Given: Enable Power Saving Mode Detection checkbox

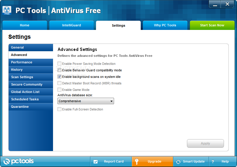Looking at the screenshot, I should [x=60, y=63].
